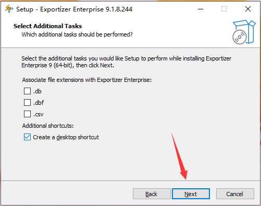Screen dimensions: 261x206
Task: Click the Create a desktop shortcut label
Action: [x=66, y=137]
